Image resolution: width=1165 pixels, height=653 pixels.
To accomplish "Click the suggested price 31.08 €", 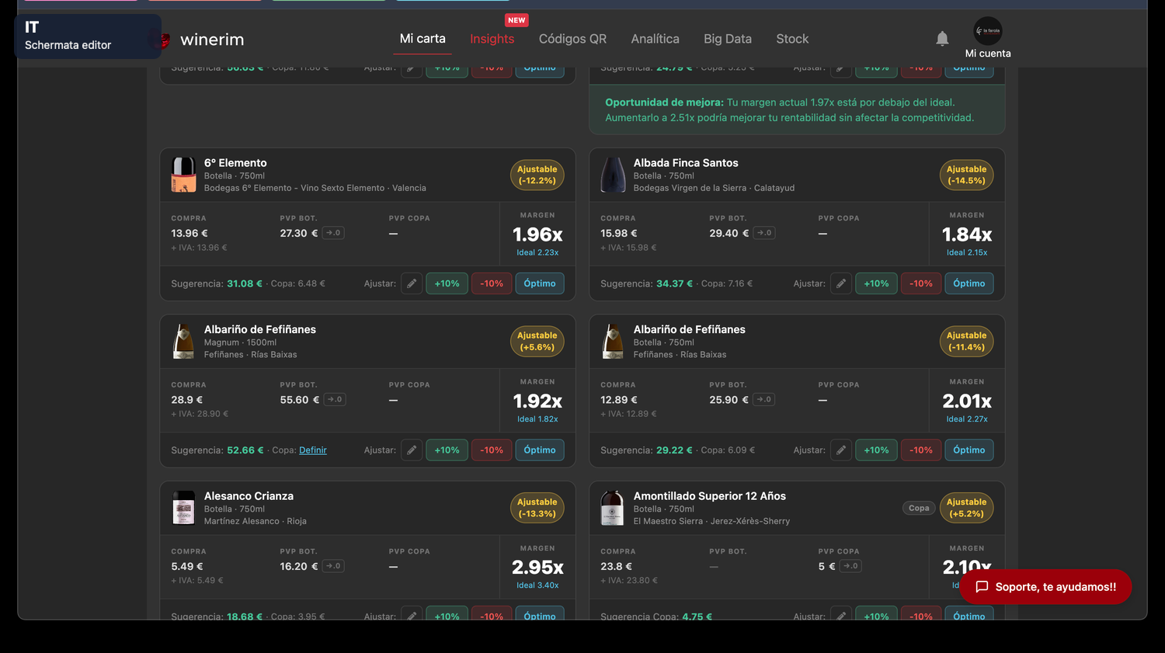I will [245, 283].
